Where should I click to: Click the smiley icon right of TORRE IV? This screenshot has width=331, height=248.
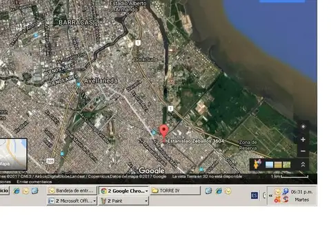tap(228, 191)
